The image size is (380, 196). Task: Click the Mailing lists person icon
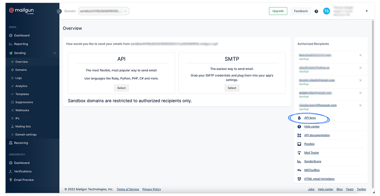pos(12,126)
